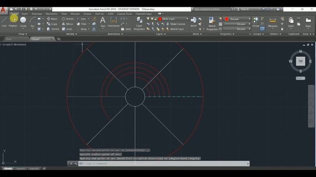Select the Polyline tool
Viewport: 316px width, 177px height.
tap(13, 22)
